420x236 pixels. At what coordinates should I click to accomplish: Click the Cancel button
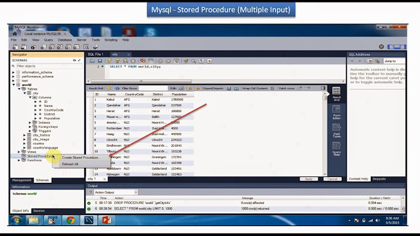click(x=332, y=179)
